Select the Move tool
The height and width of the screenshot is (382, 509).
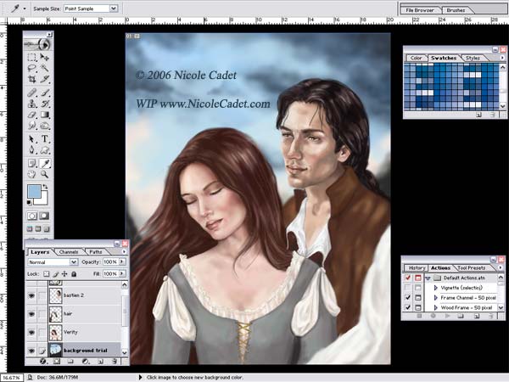44,57
